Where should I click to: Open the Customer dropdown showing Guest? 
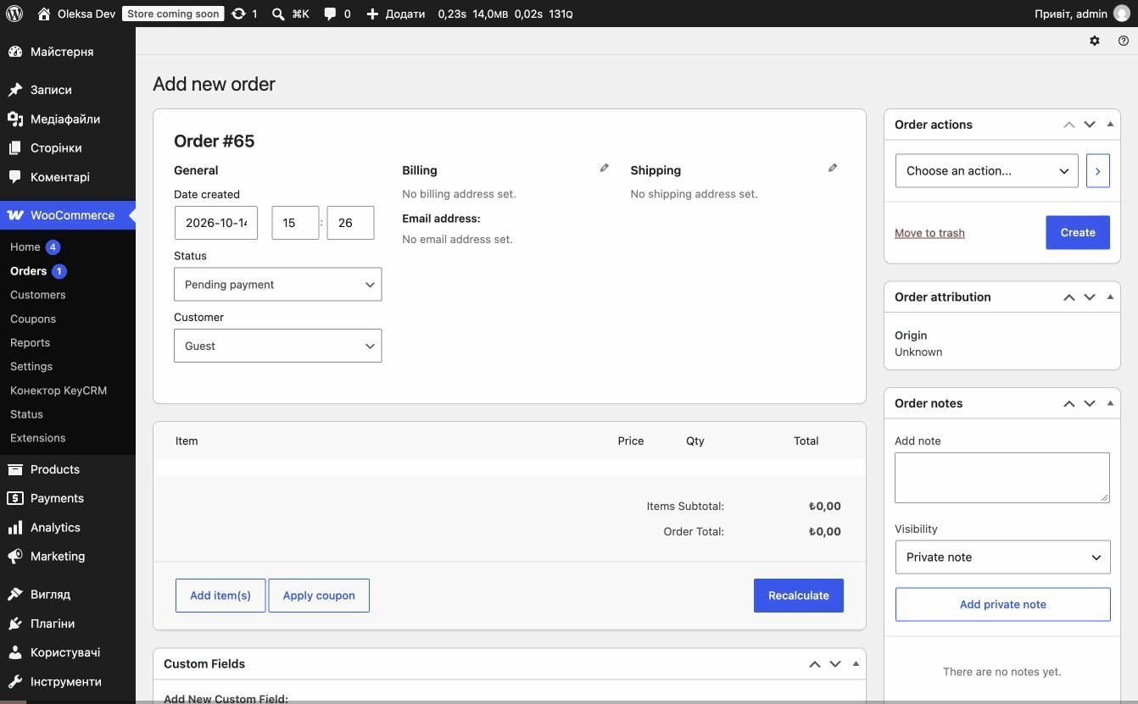tap(277, 346)
